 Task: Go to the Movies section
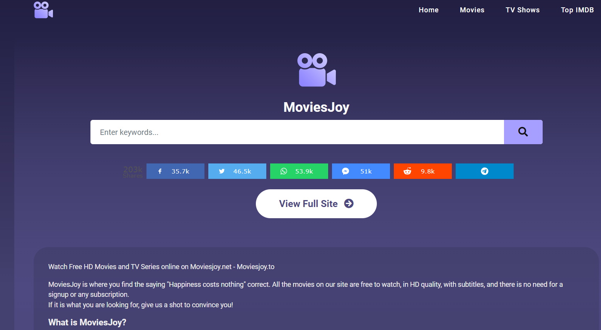(472, 10)
